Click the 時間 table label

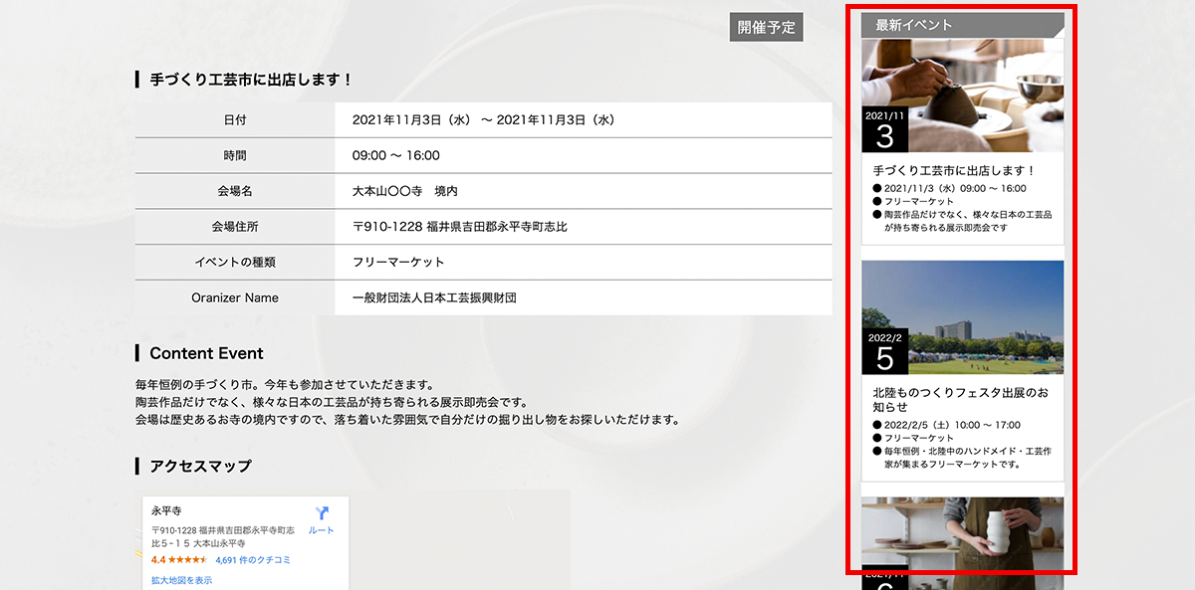[235, 155]
